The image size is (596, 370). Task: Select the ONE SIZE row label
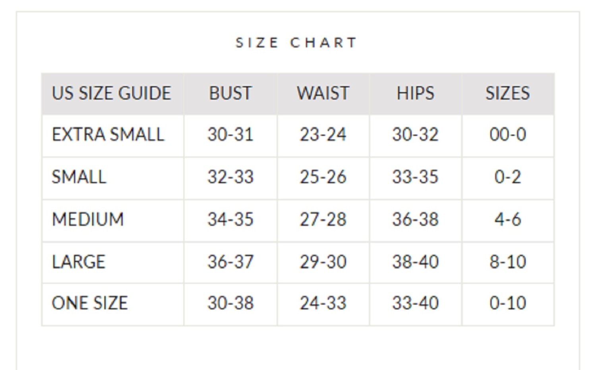pos(90,303)
